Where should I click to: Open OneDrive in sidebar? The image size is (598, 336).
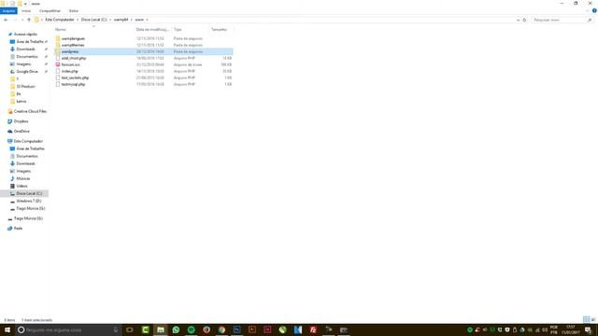pos(21,131)
